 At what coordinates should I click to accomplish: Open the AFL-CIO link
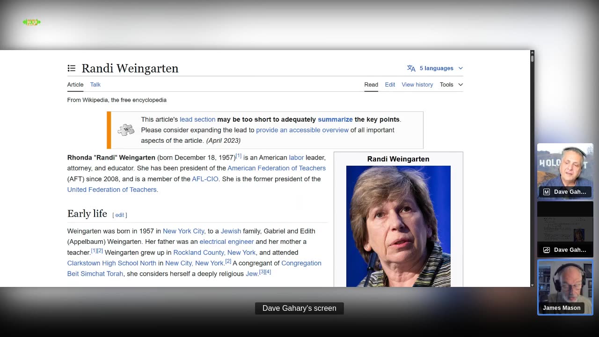[x=205, y=179]
